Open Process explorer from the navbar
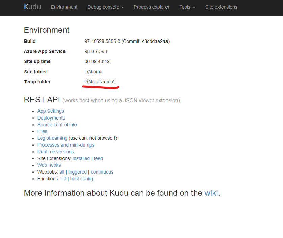Viewport: 283px width, 238px height. pyautogui.click(x=151, y=7)
